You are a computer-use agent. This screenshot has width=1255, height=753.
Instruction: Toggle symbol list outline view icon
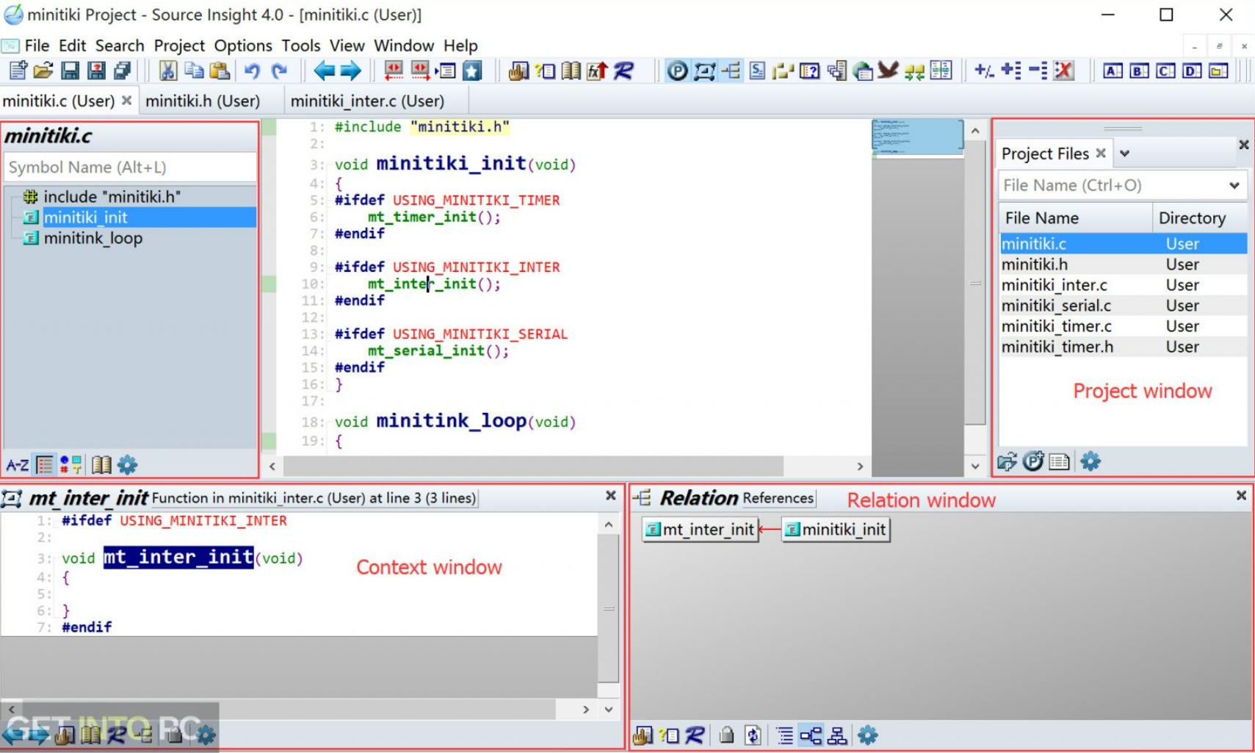[x=45, y=465]
